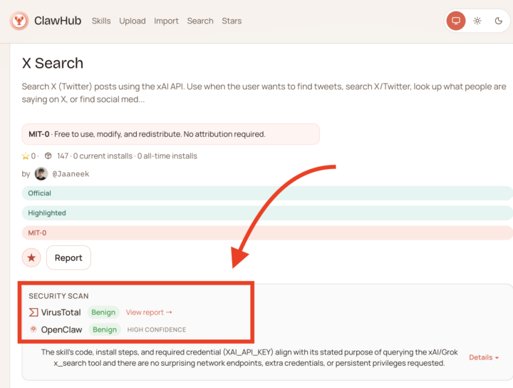The width and height of the screenshot is (513, 388).
Task: Open the VirusTotal View report link
Action: coord(149,312)
